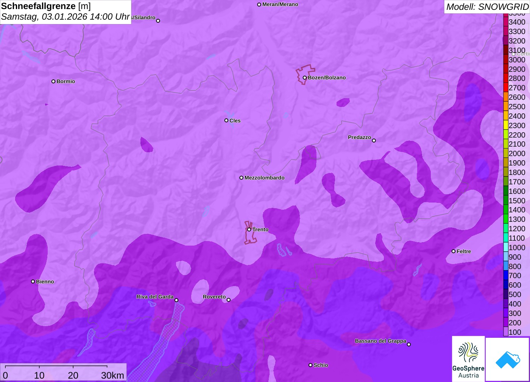Click the 2300 m yellow legend swatch
Image resolution: width=530 pixels, height=382 pixels.
pyautogui.click(x=506, y=125)
